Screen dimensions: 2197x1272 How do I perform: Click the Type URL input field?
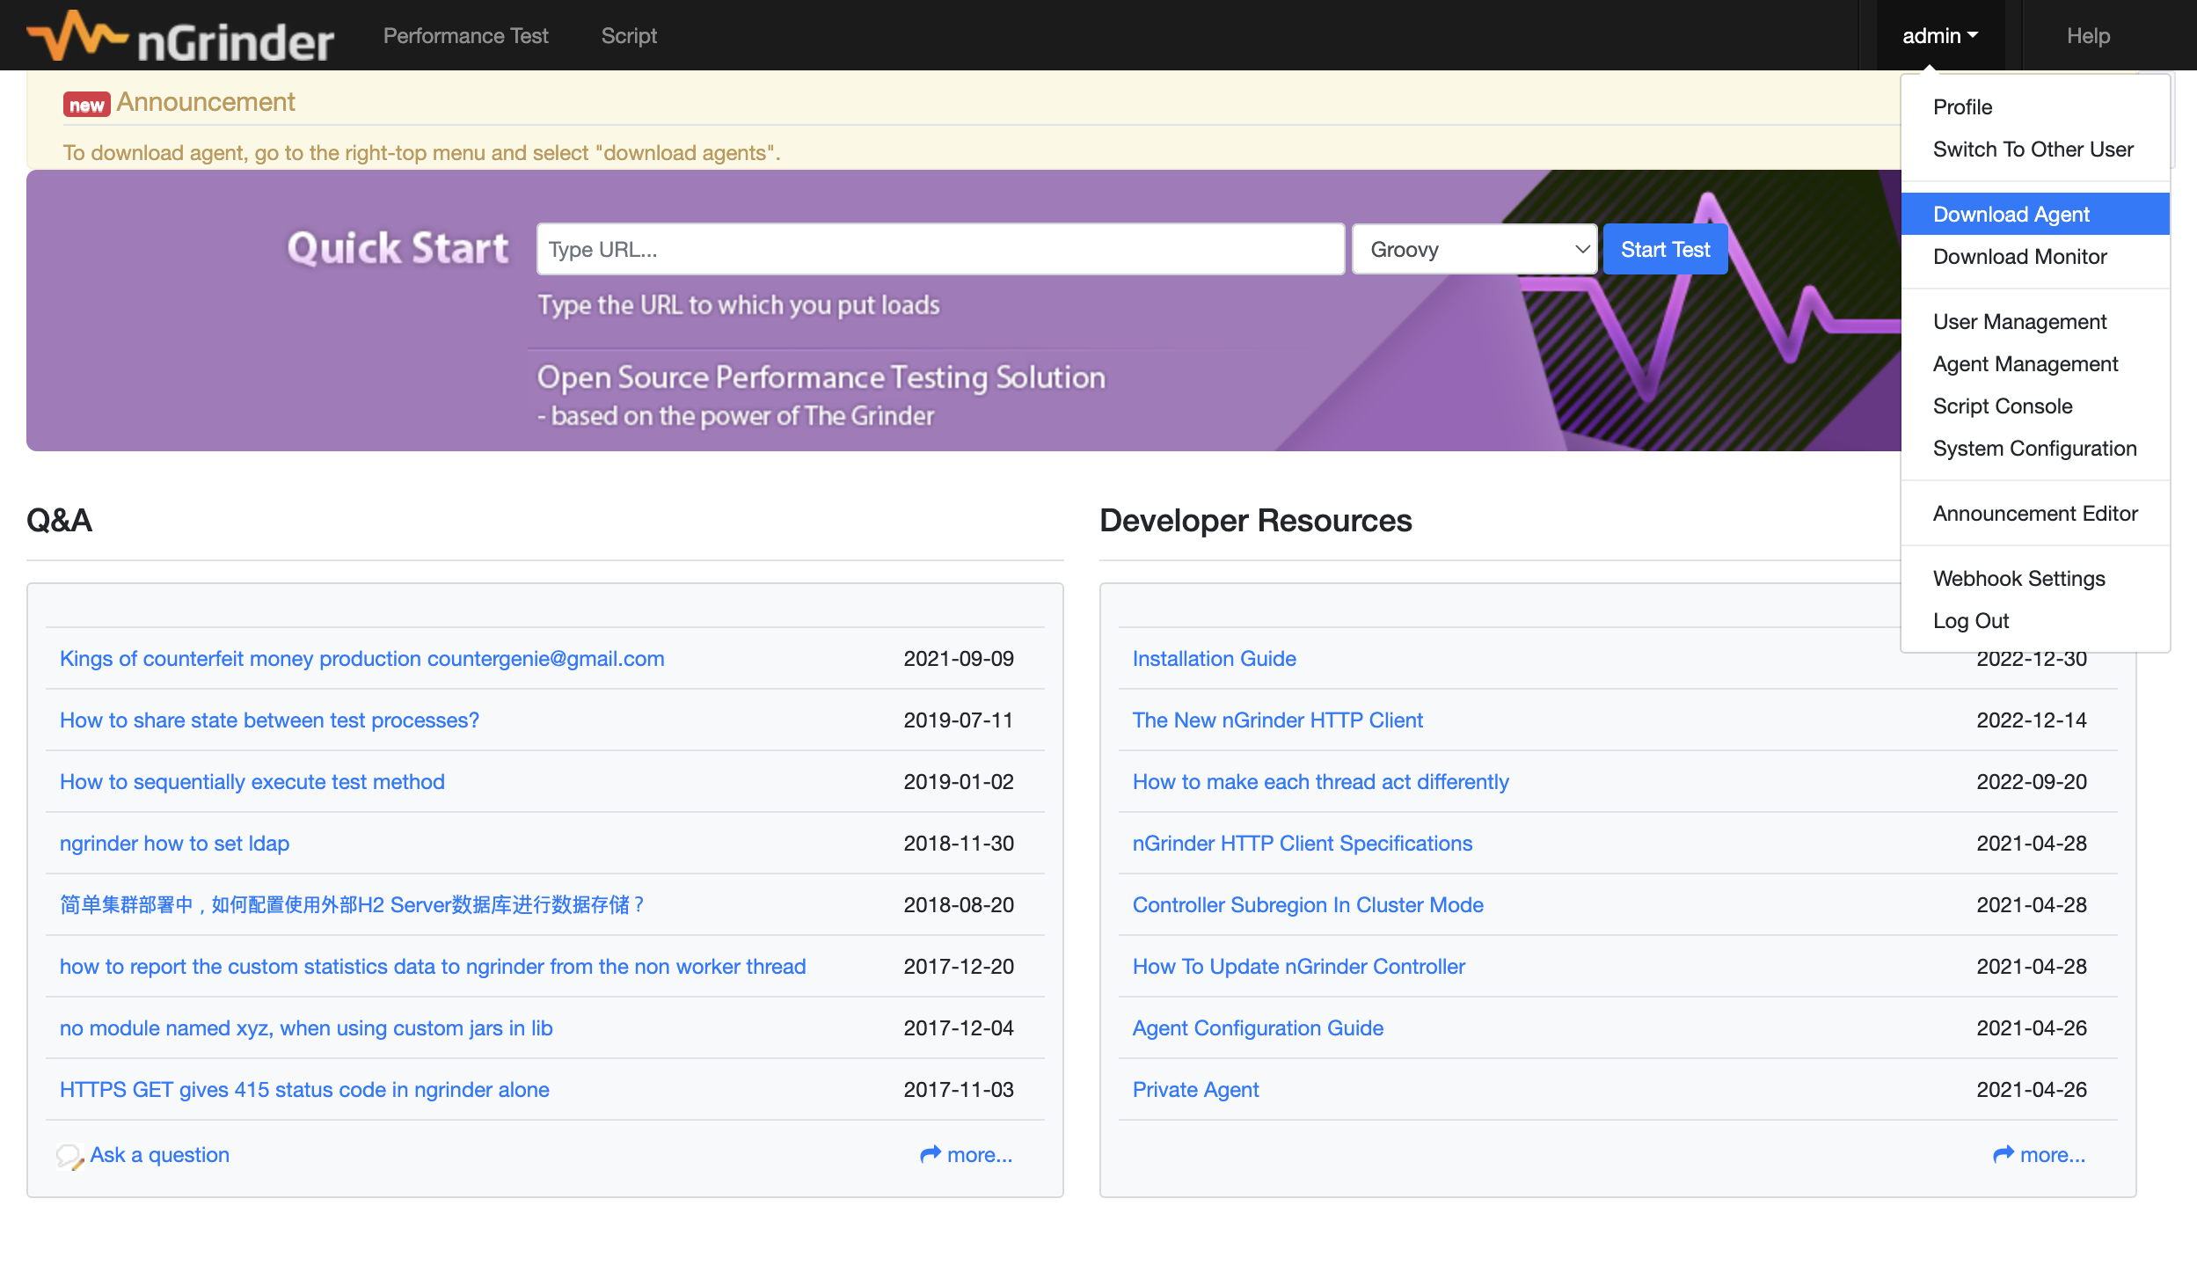940,250
